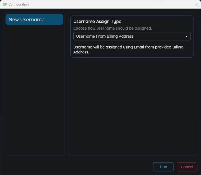Click the 'Type' word in the section heading
The image size is (201, 175).
pos(116,22)
